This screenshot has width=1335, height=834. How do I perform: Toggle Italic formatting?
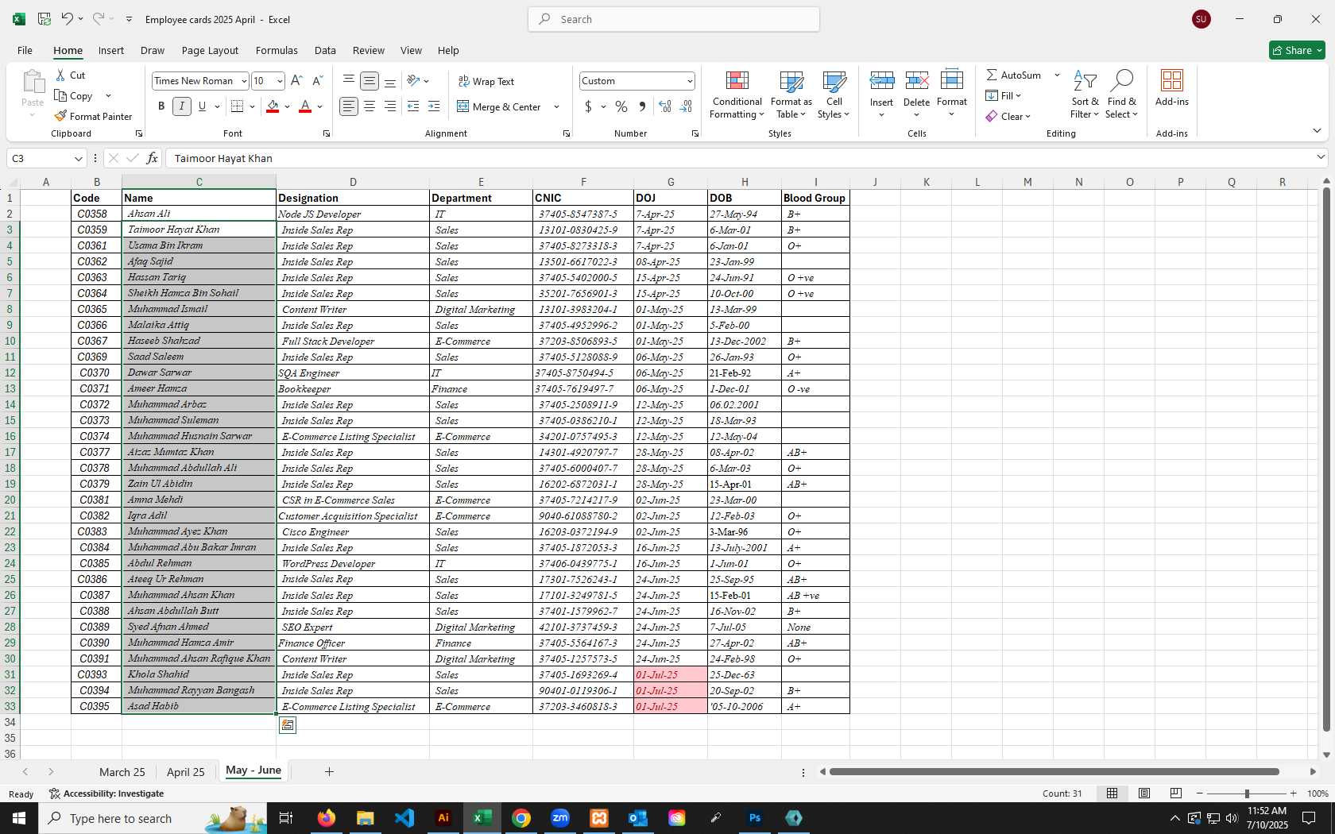(182, 106)
